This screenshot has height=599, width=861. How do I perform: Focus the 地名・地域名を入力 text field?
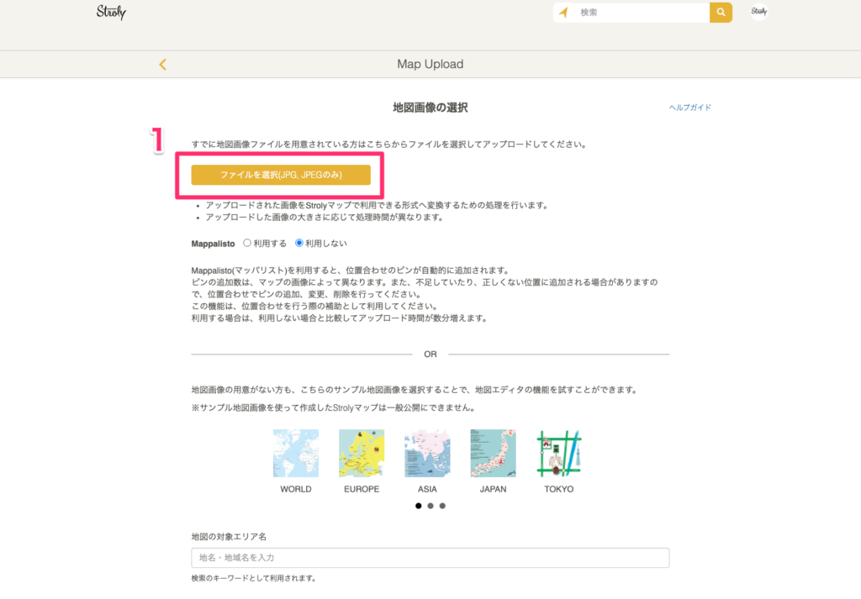[x=430, y=558]
